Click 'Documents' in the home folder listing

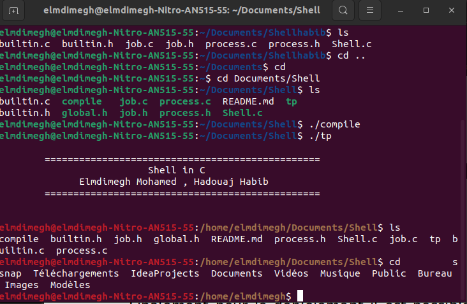(x=237, y=273)
